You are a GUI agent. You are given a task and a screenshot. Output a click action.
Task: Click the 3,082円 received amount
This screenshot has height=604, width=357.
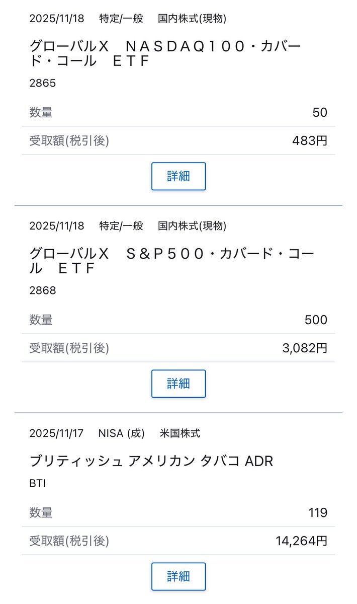tap(305, 348)
